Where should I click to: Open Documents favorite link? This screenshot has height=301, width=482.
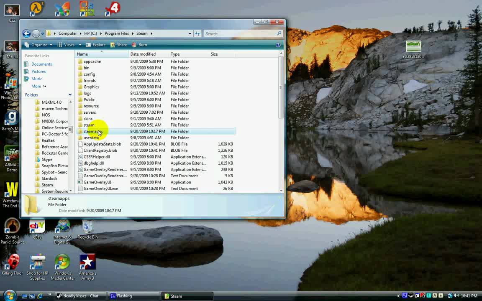pos(41,64)
